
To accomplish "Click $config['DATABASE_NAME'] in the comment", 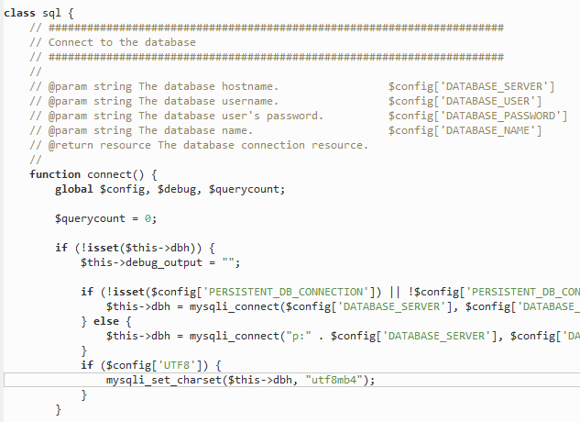I will 465,131.
